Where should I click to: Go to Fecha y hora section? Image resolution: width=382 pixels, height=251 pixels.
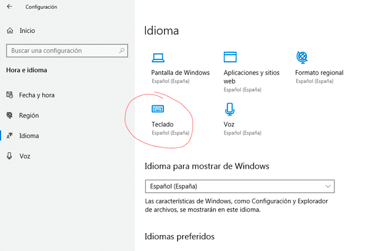[37, 95]
